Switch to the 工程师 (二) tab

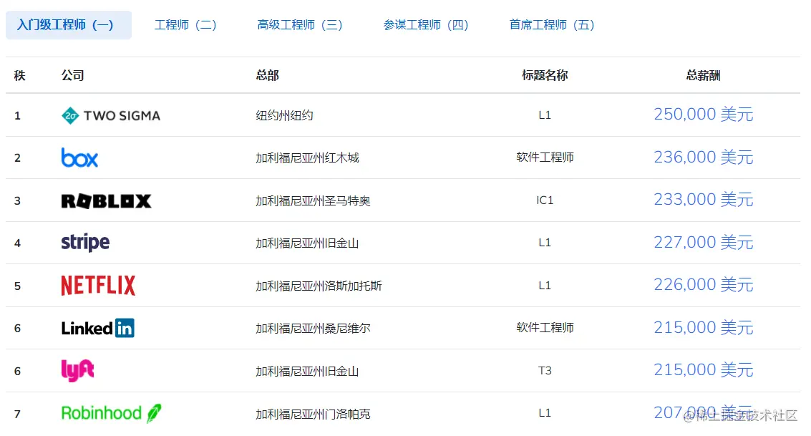(x=185, y=25)
